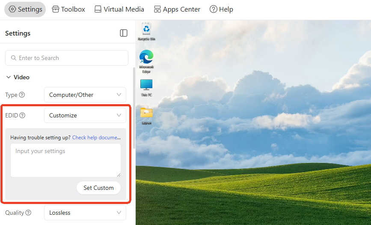Show help for the Type setting

[22, 95]
